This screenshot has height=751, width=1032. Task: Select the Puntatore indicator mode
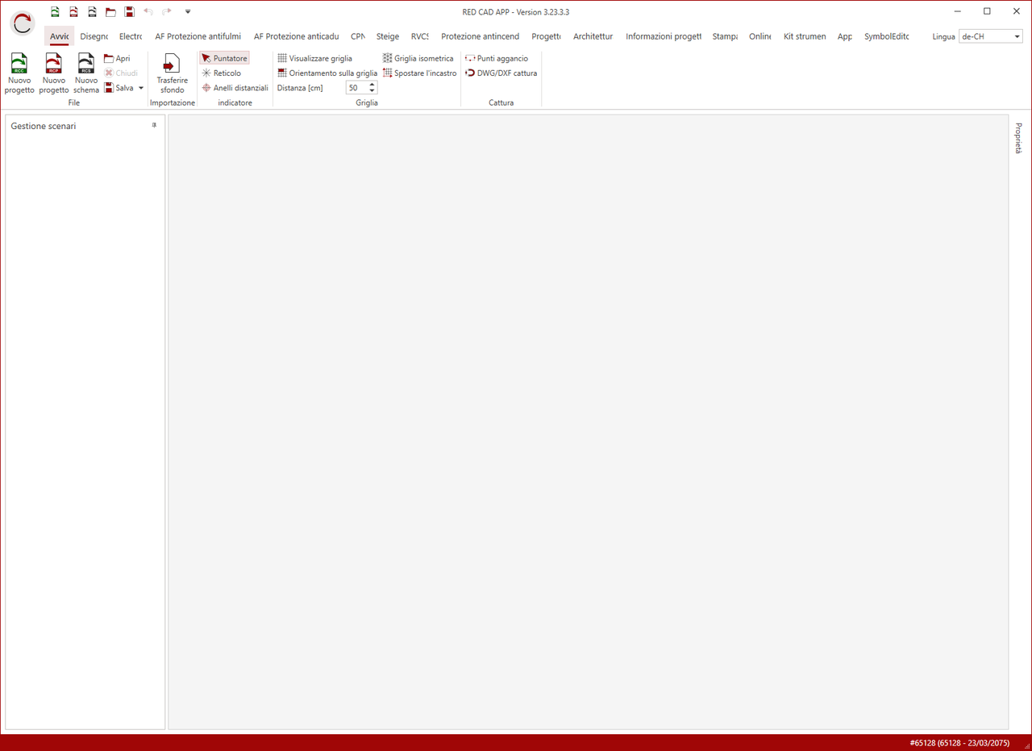tap(224, 59)
